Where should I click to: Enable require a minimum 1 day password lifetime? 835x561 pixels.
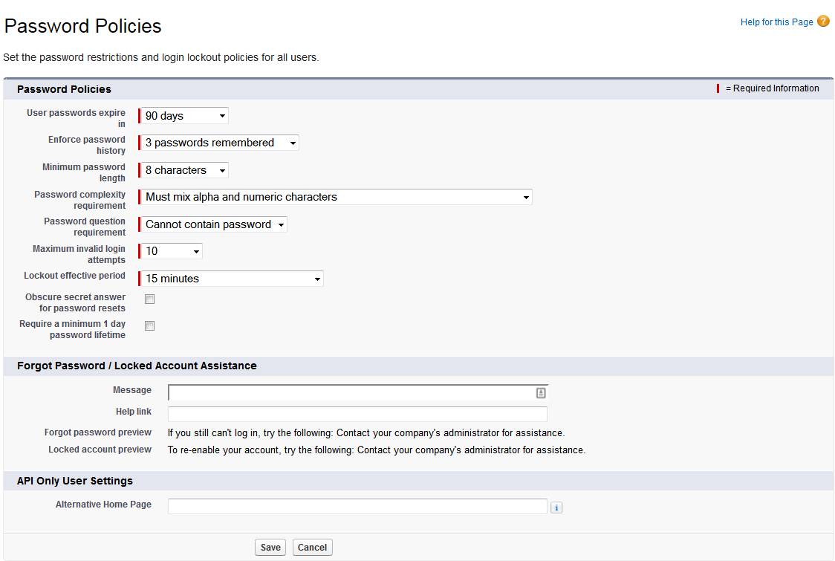point(149,325)
